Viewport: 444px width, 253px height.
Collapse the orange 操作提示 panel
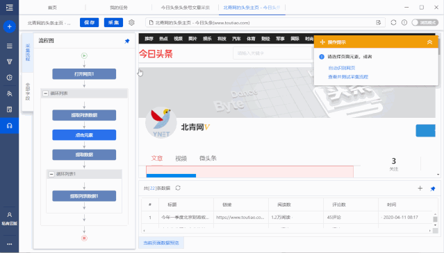[429, 42]
